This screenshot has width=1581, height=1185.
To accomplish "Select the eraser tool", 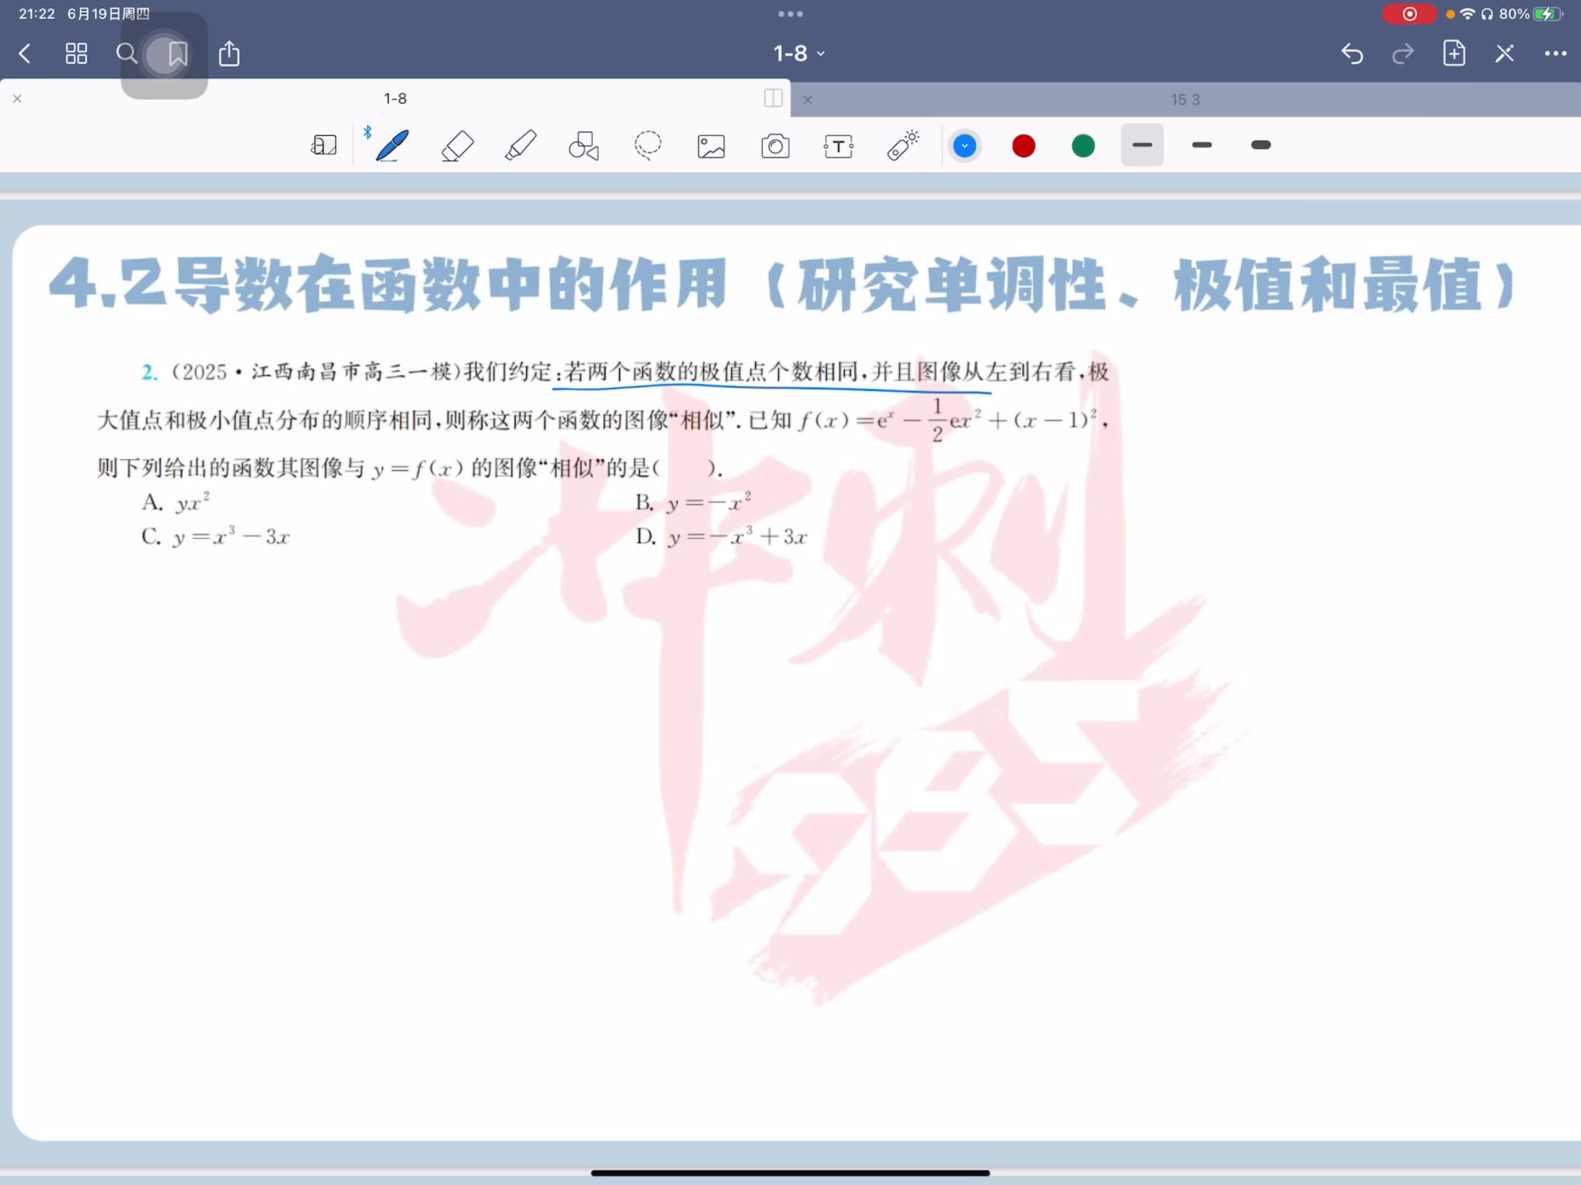I will coord(458,146).
